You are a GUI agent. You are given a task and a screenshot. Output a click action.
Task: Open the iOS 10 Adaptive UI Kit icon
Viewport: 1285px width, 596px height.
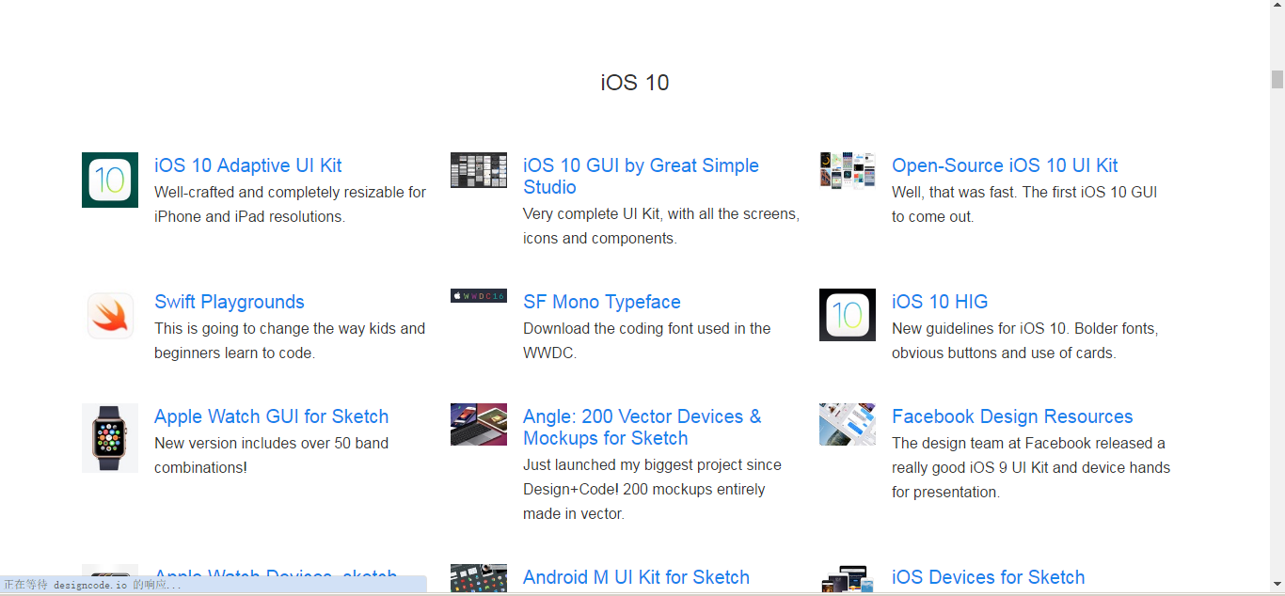[x=110, y=180]
